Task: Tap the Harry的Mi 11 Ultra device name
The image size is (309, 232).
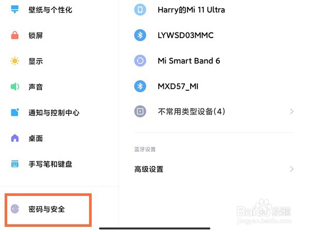Action: pyautogui.click(x=191, y=10)
